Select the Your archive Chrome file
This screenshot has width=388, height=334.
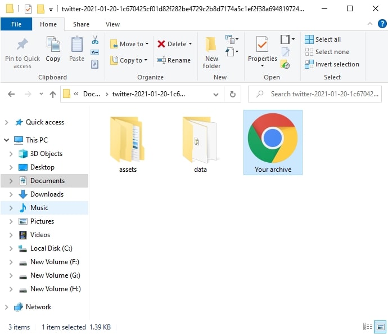tap(273, 142)
